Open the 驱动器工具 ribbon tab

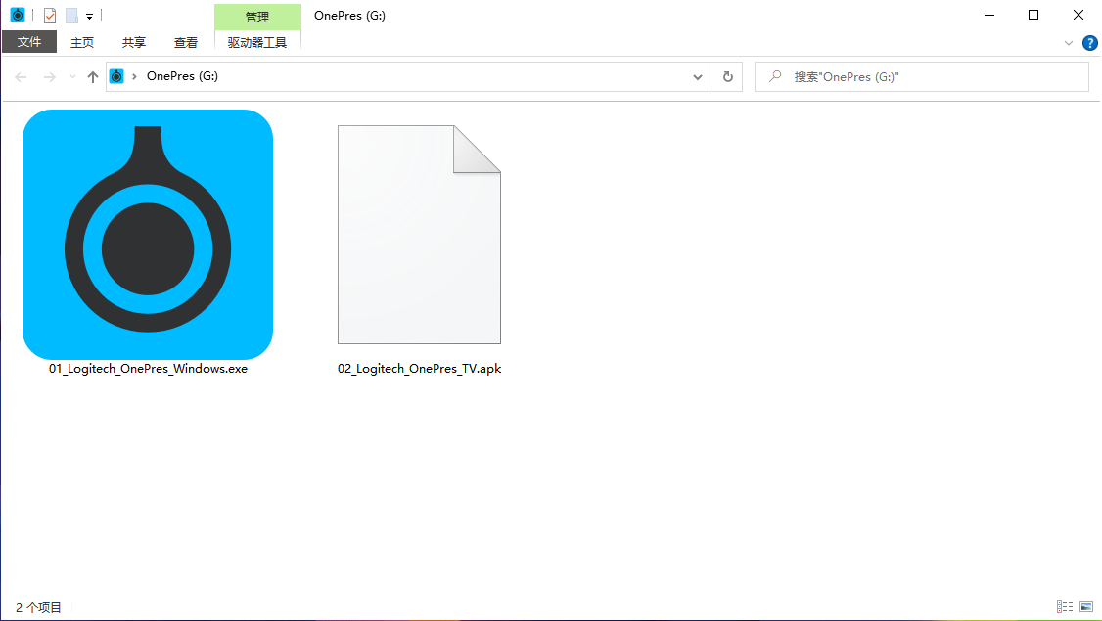point(257,43)
